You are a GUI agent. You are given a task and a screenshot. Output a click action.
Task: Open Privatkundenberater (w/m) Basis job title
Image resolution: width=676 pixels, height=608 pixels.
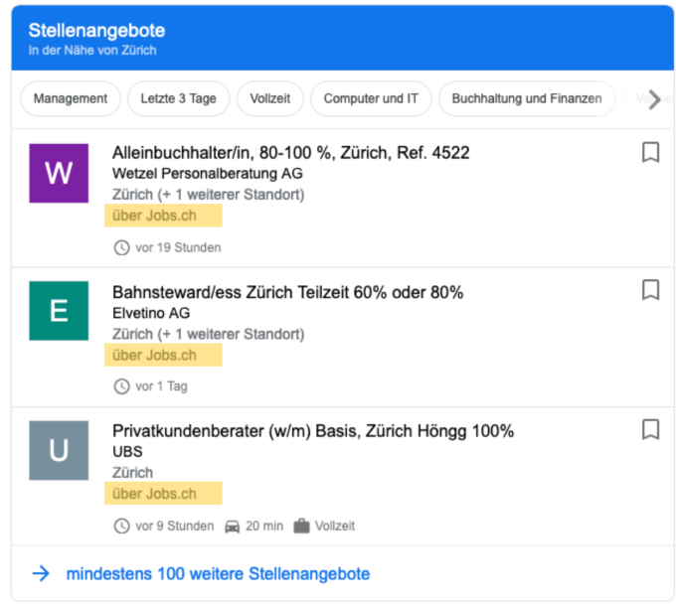click(313, 431)
